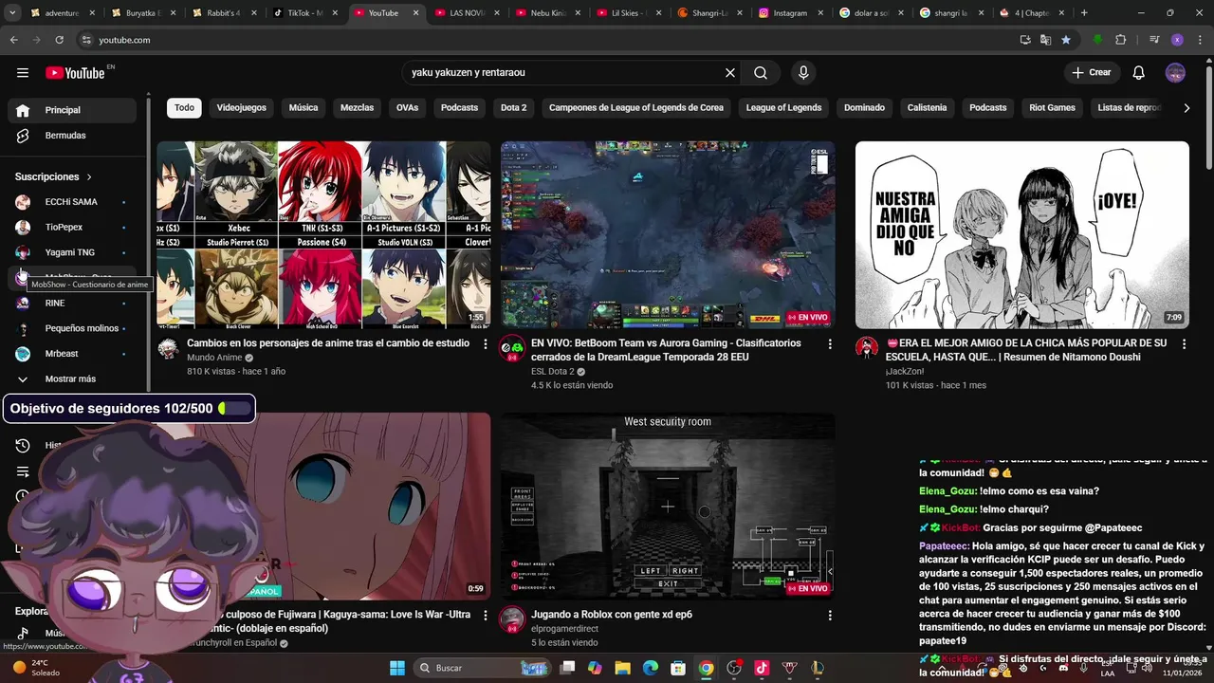The image size is (1214, 683).
Task: Open options for Cambios en los personajes video
Action: click(x=486, y=344)
